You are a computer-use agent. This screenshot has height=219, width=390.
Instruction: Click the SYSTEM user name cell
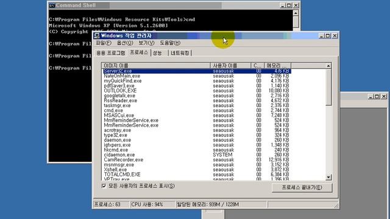[x=222, y=155]
